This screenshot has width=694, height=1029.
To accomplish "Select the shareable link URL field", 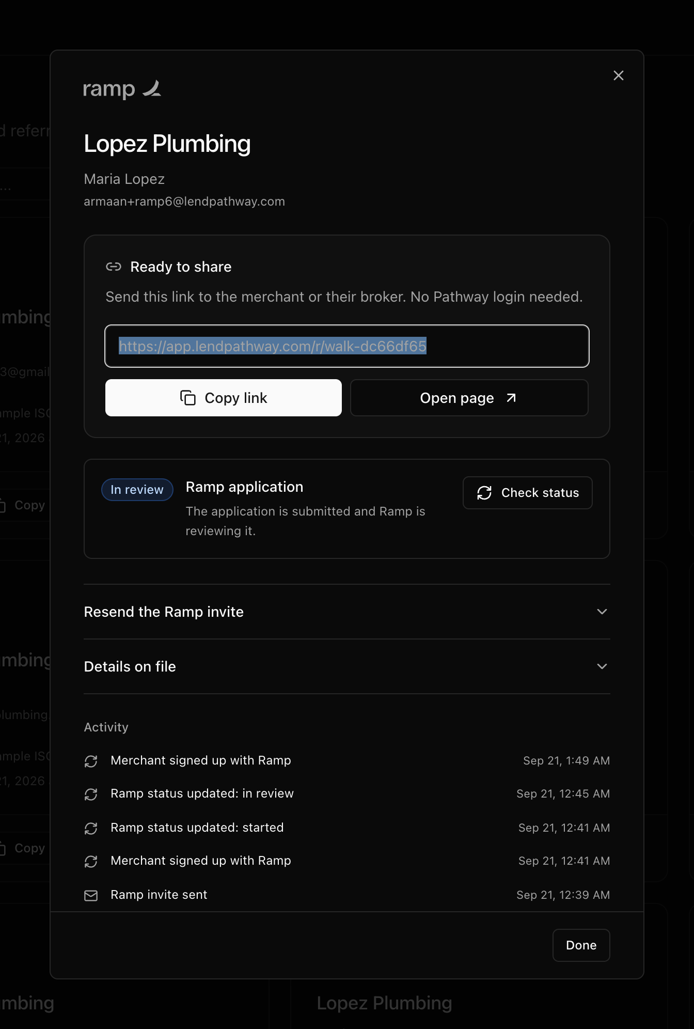I will click(347, 346).
